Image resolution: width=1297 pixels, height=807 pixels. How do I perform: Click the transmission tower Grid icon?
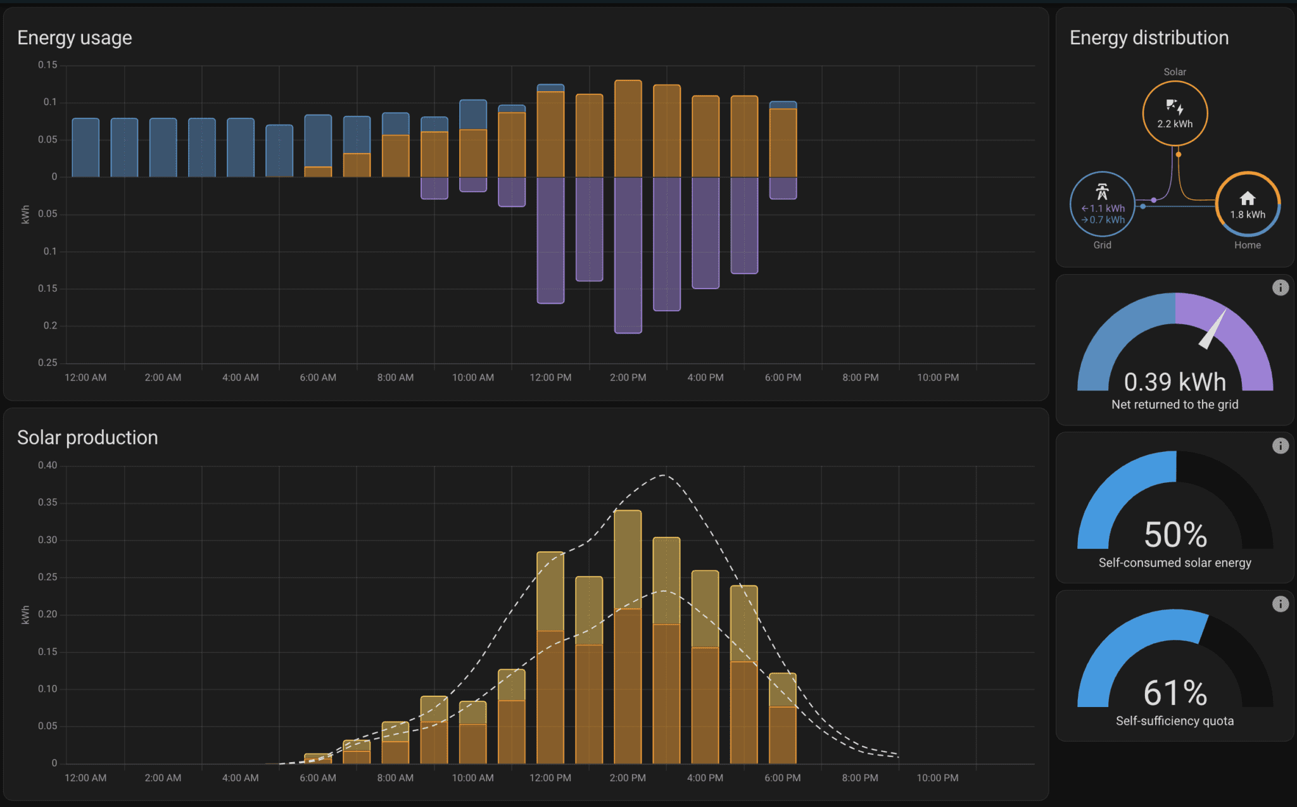[x=1102, y=191]
